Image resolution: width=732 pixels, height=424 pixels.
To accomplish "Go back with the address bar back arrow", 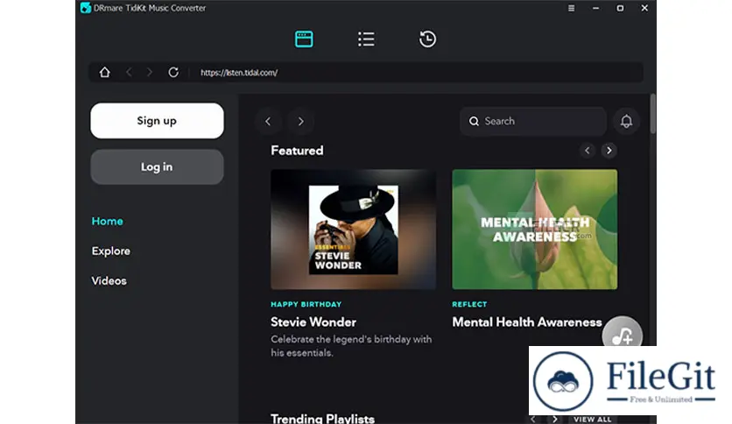I will (x=129, y=73).
